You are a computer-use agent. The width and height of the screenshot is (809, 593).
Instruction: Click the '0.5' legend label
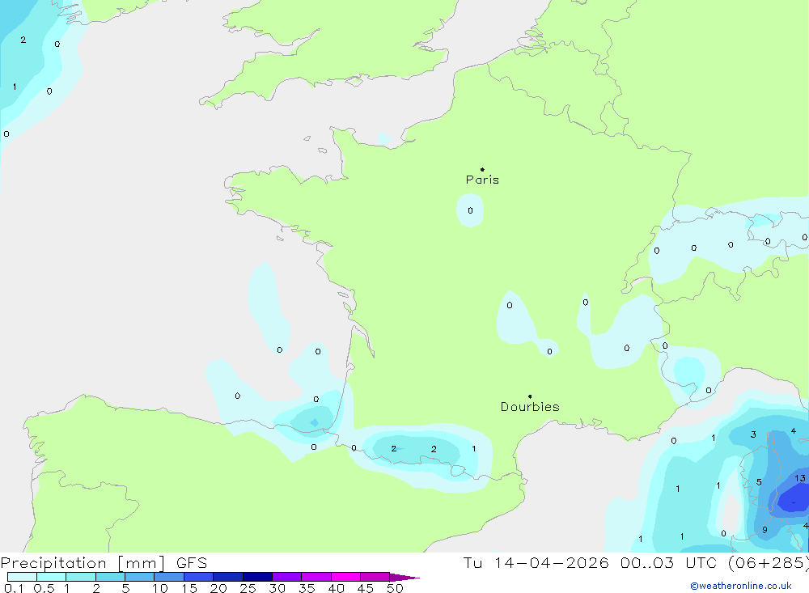[44, 588]
